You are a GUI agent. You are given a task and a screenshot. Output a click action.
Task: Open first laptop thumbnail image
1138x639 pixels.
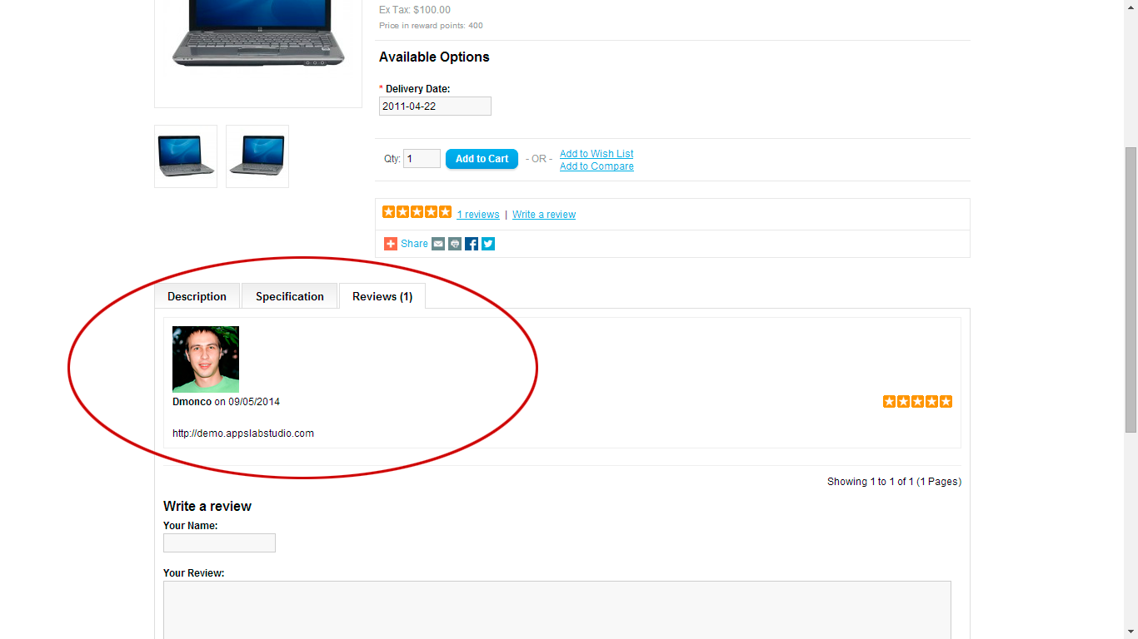point(186,156)
